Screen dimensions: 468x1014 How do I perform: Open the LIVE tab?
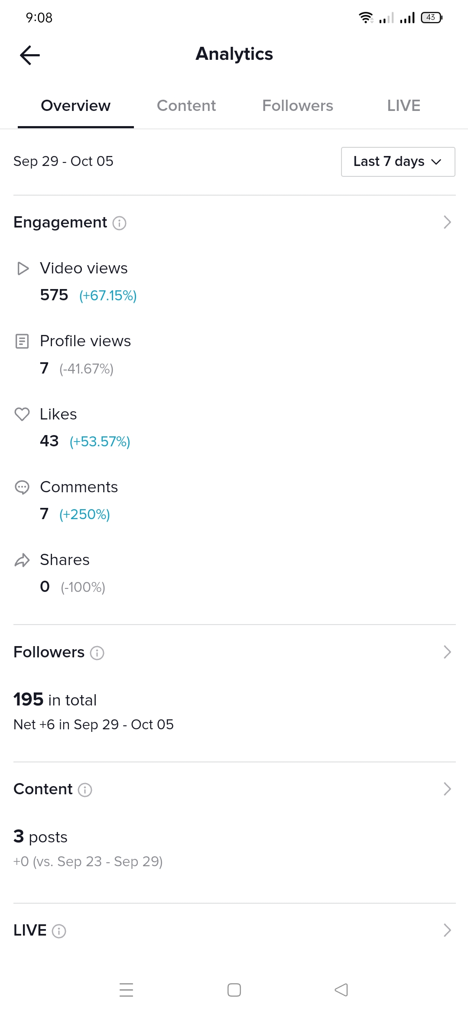coord(403,106)
